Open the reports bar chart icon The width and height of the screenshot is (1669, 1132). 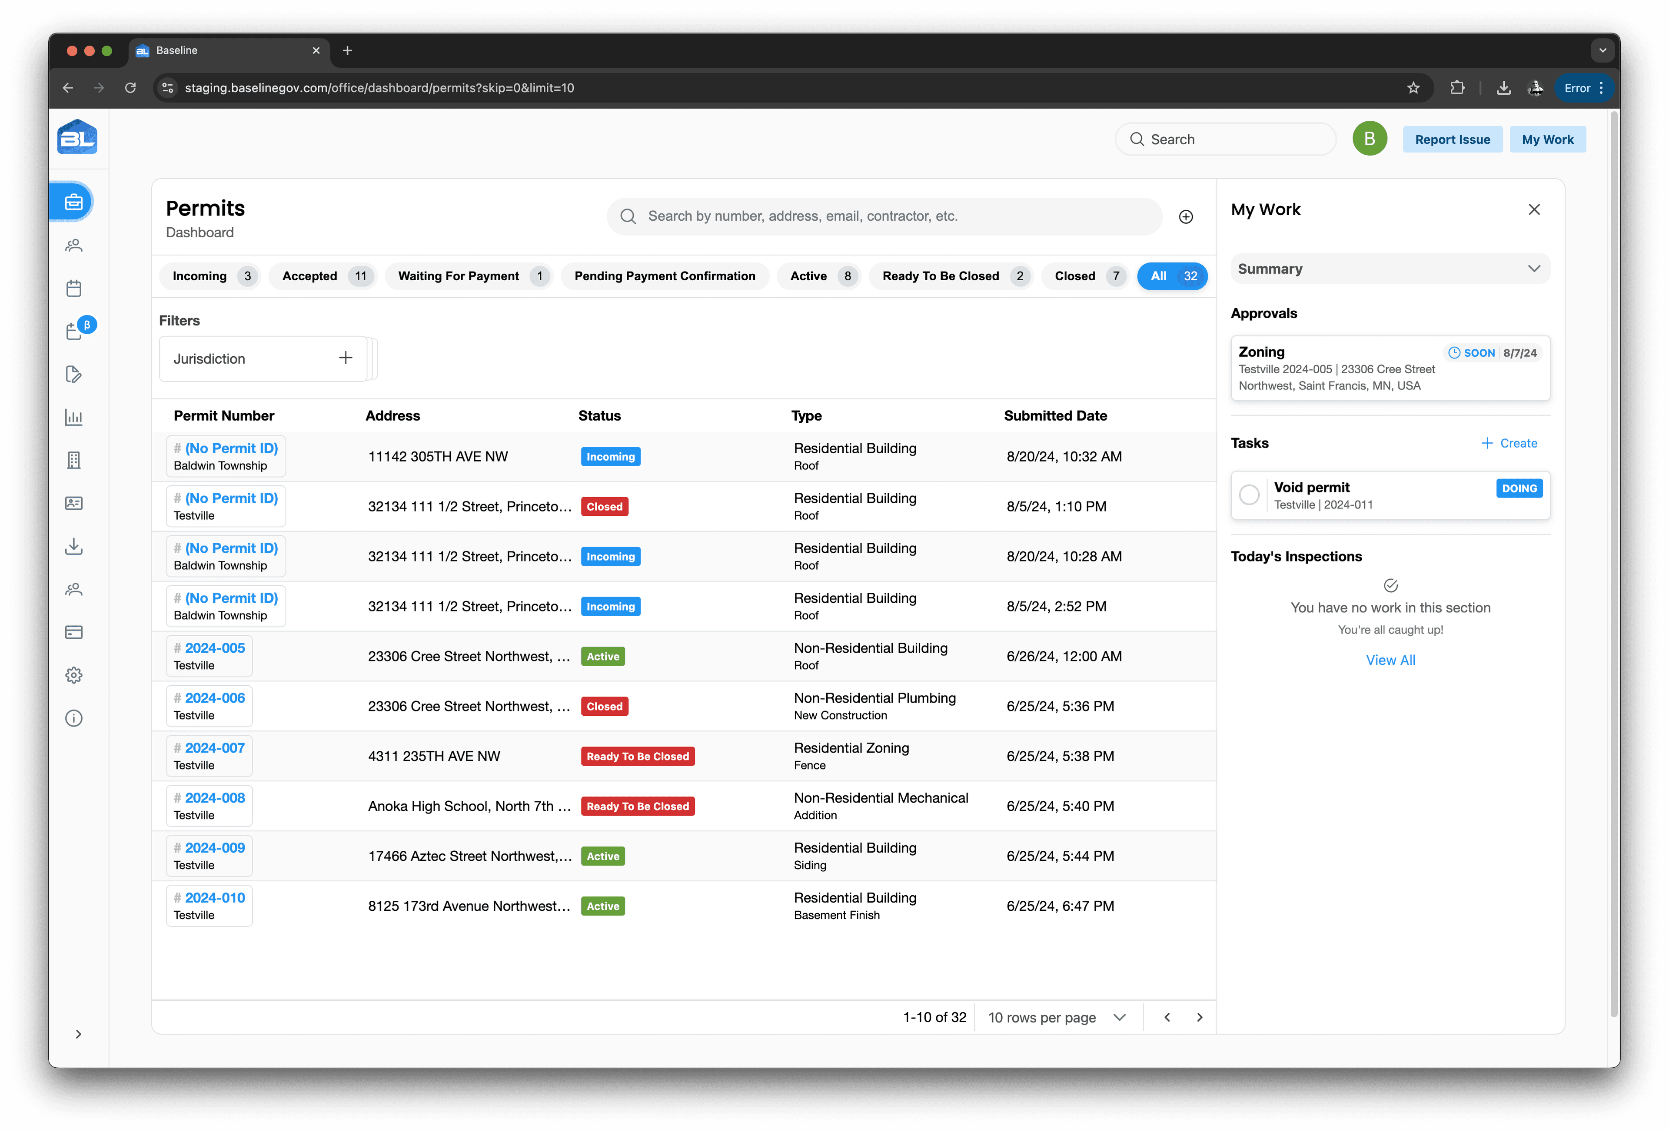pos(73,417)
